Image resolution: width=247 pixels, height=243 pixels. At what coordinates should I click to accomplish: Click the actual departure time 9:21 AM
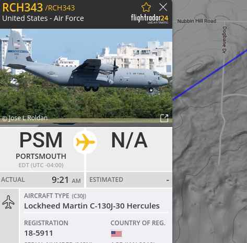66,180
